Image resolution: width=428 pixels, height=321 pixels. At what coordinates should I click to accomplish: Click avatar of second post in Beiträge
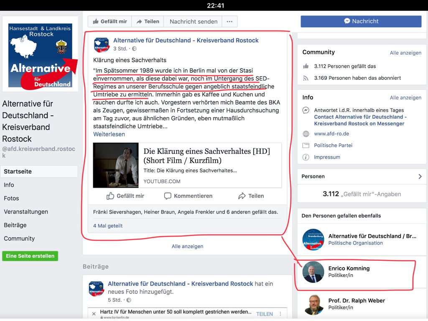coord(96,288)
